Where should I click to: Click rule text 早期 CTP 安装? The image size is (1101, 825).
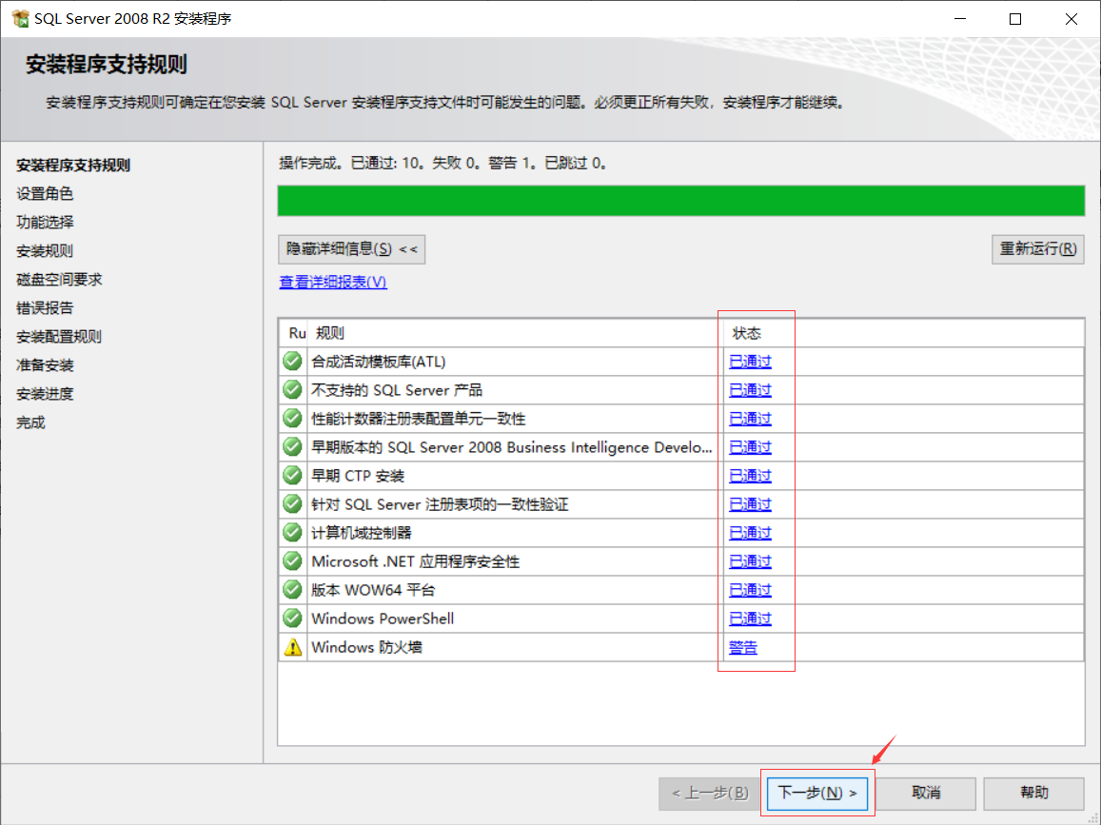[x=358, y=476]
